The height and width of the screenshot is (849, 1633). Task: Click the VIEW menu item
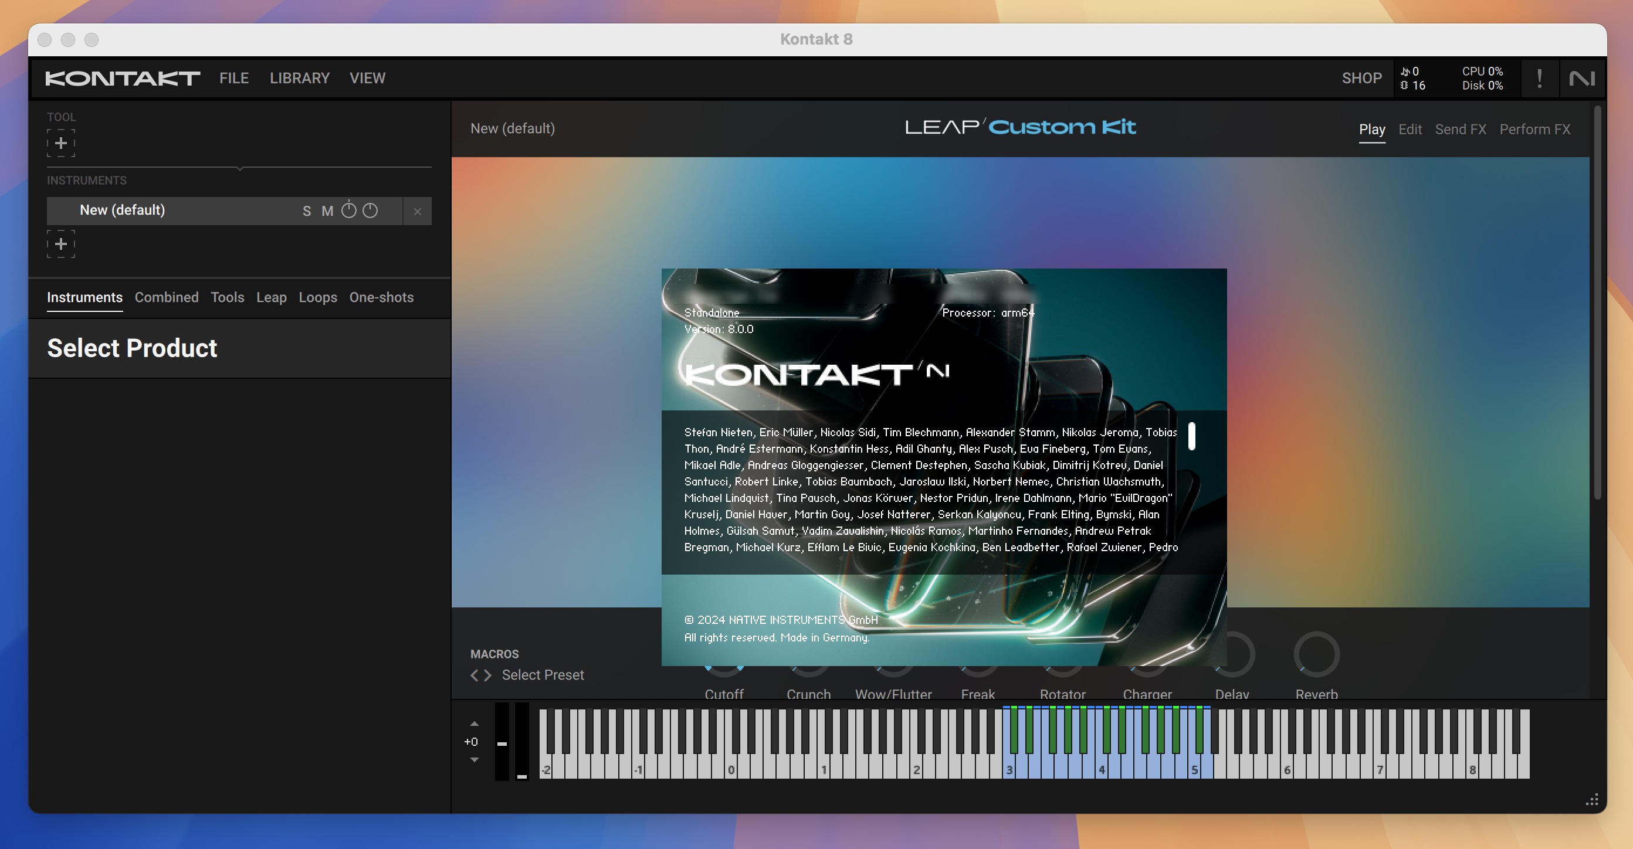(367, 78)
